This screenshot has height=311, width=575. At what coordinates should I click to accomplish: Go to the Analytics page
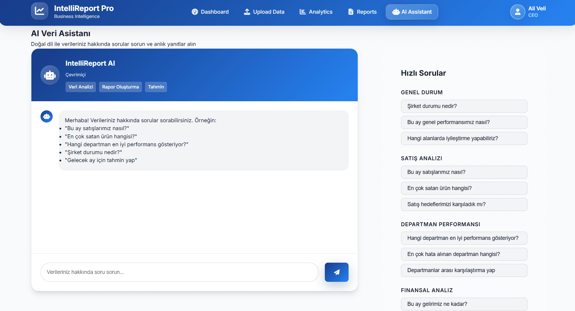coord(316,12)
